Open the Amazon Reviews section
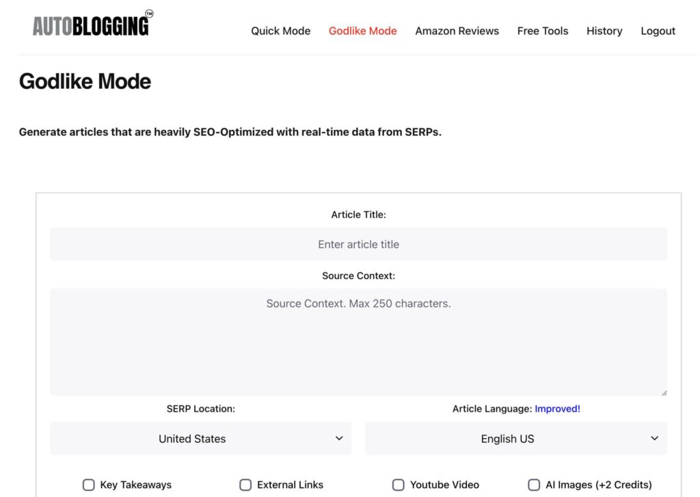 coord(457,31)
